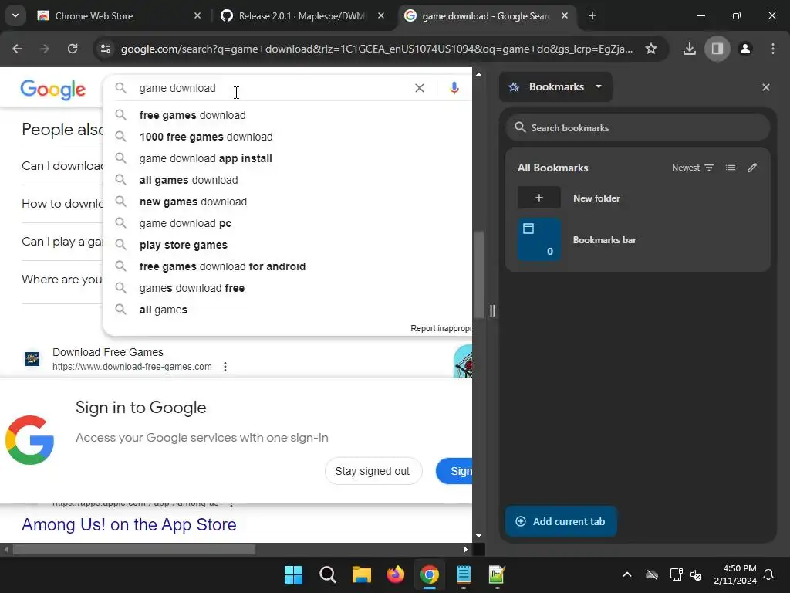Clear the search box with X
790x593 pixels.
pos(419,88)
